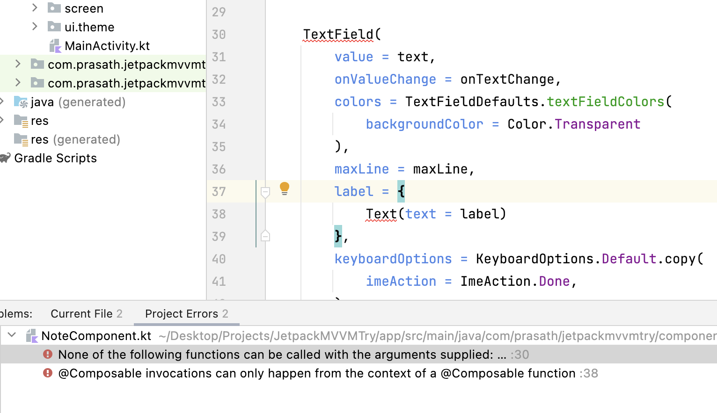Click the highlighted opening brace on line 37
The image size is (717, 413).
[401, 191]
